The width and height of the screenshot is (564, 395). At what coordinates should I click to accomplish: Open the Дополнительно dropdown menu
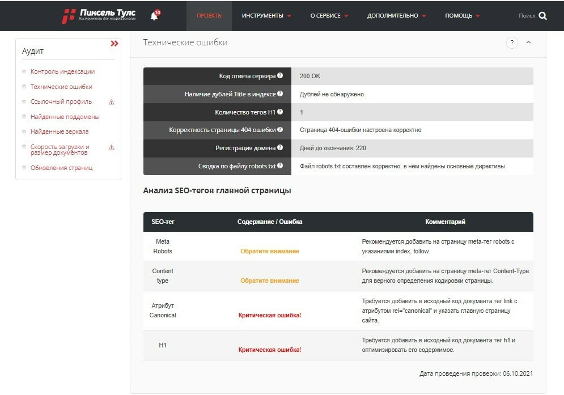(396, 16)
